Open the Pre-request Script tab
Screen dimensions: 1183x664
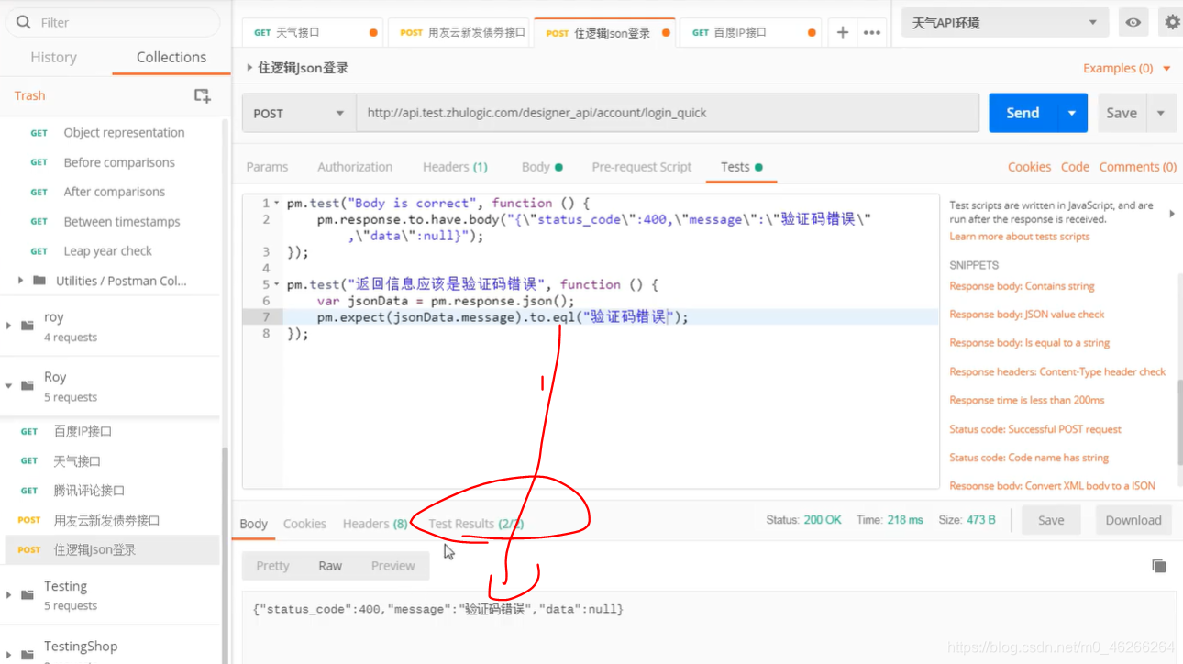point(642,167)
